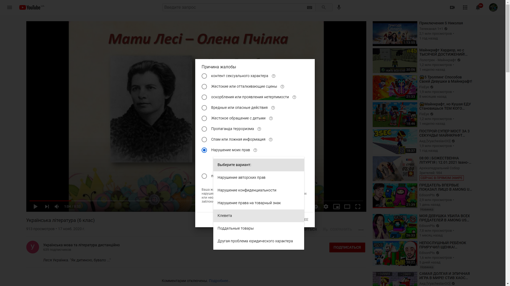Open player settings gear

pyautogui.click(x=326, y=207)
